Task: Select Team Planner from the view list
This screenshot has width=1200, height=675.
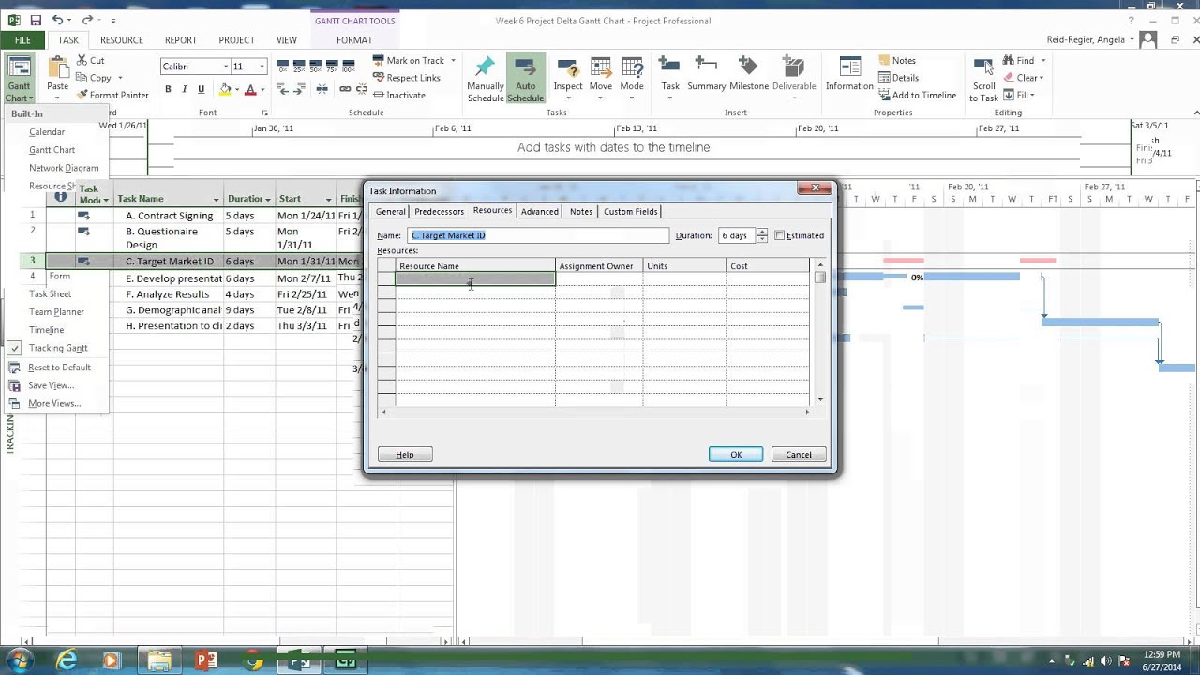Action: pos(57,312)
